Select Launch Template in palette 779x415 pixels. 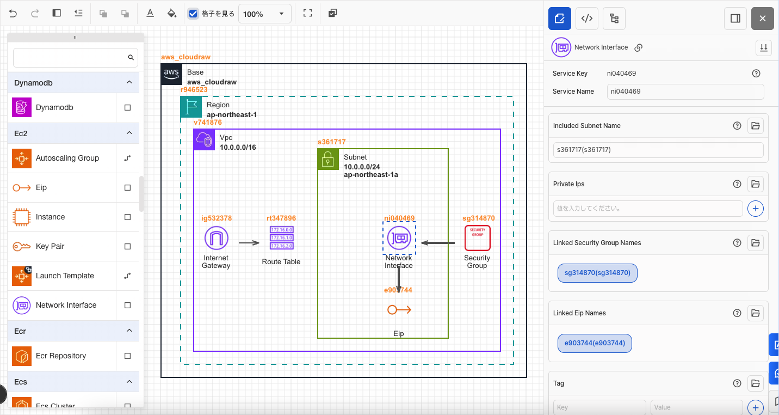(62, 276)
